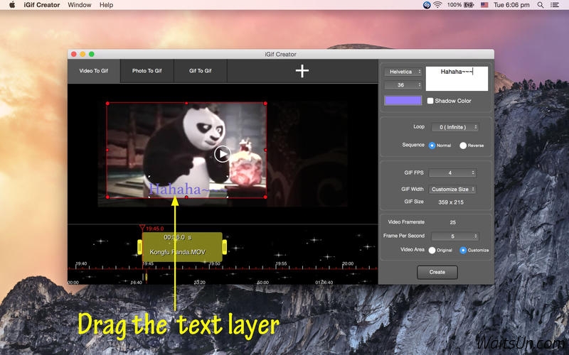Switch to the Gif To Gif tab
This screenshot has width=569, height=355.
(201, 71)
